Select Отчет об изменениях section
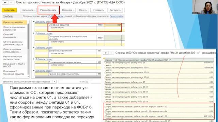Image resolution: width=218 pixels, height=122 pixels. [x=14, y=36]
